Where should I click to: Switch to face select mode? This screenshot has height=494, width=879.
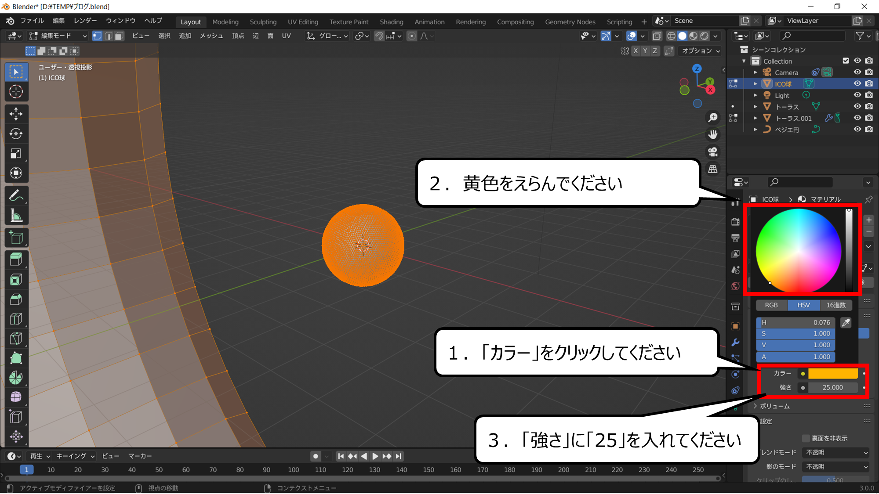click(x=119, y=36)
